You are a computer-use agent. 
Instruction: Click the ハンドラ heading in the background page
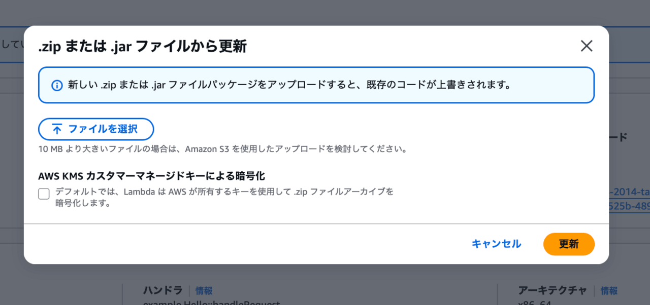(x=162, y=290)
